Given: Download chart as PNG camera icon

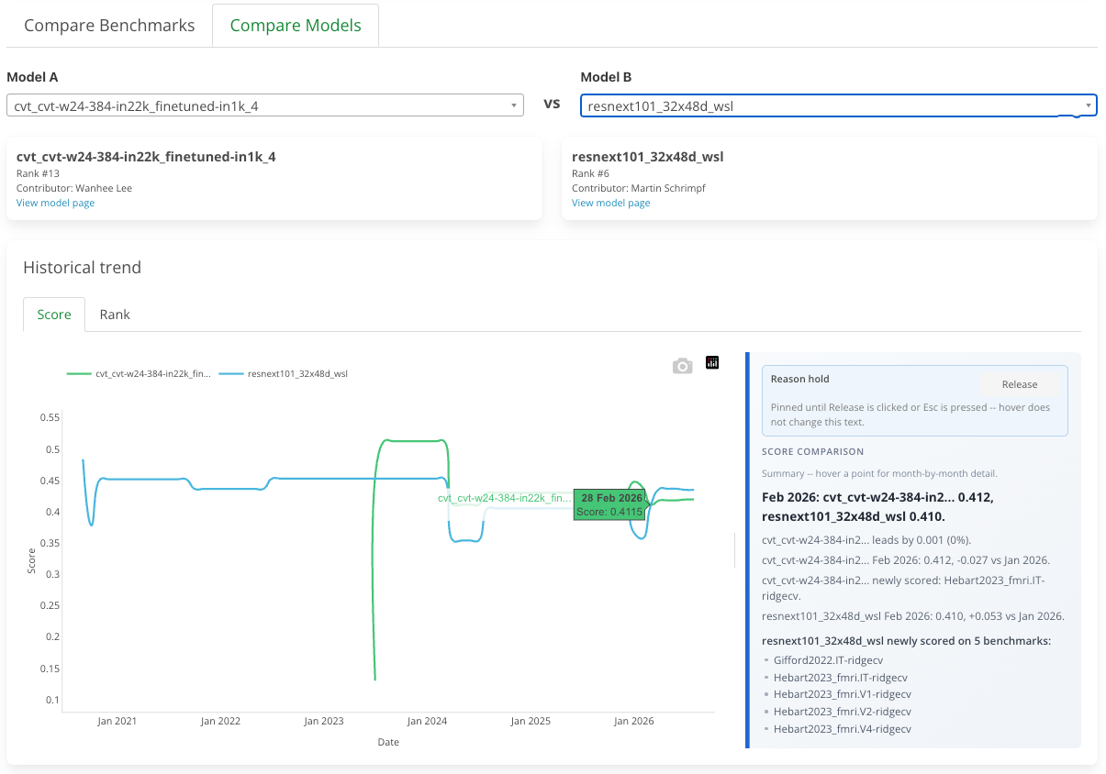Looking at the screenshot, I should click(682, 366).
